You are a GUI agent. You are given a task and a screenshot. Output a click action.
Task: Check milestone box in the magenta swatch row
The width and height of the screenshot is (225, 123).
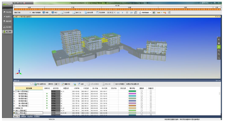click(141, 94)
